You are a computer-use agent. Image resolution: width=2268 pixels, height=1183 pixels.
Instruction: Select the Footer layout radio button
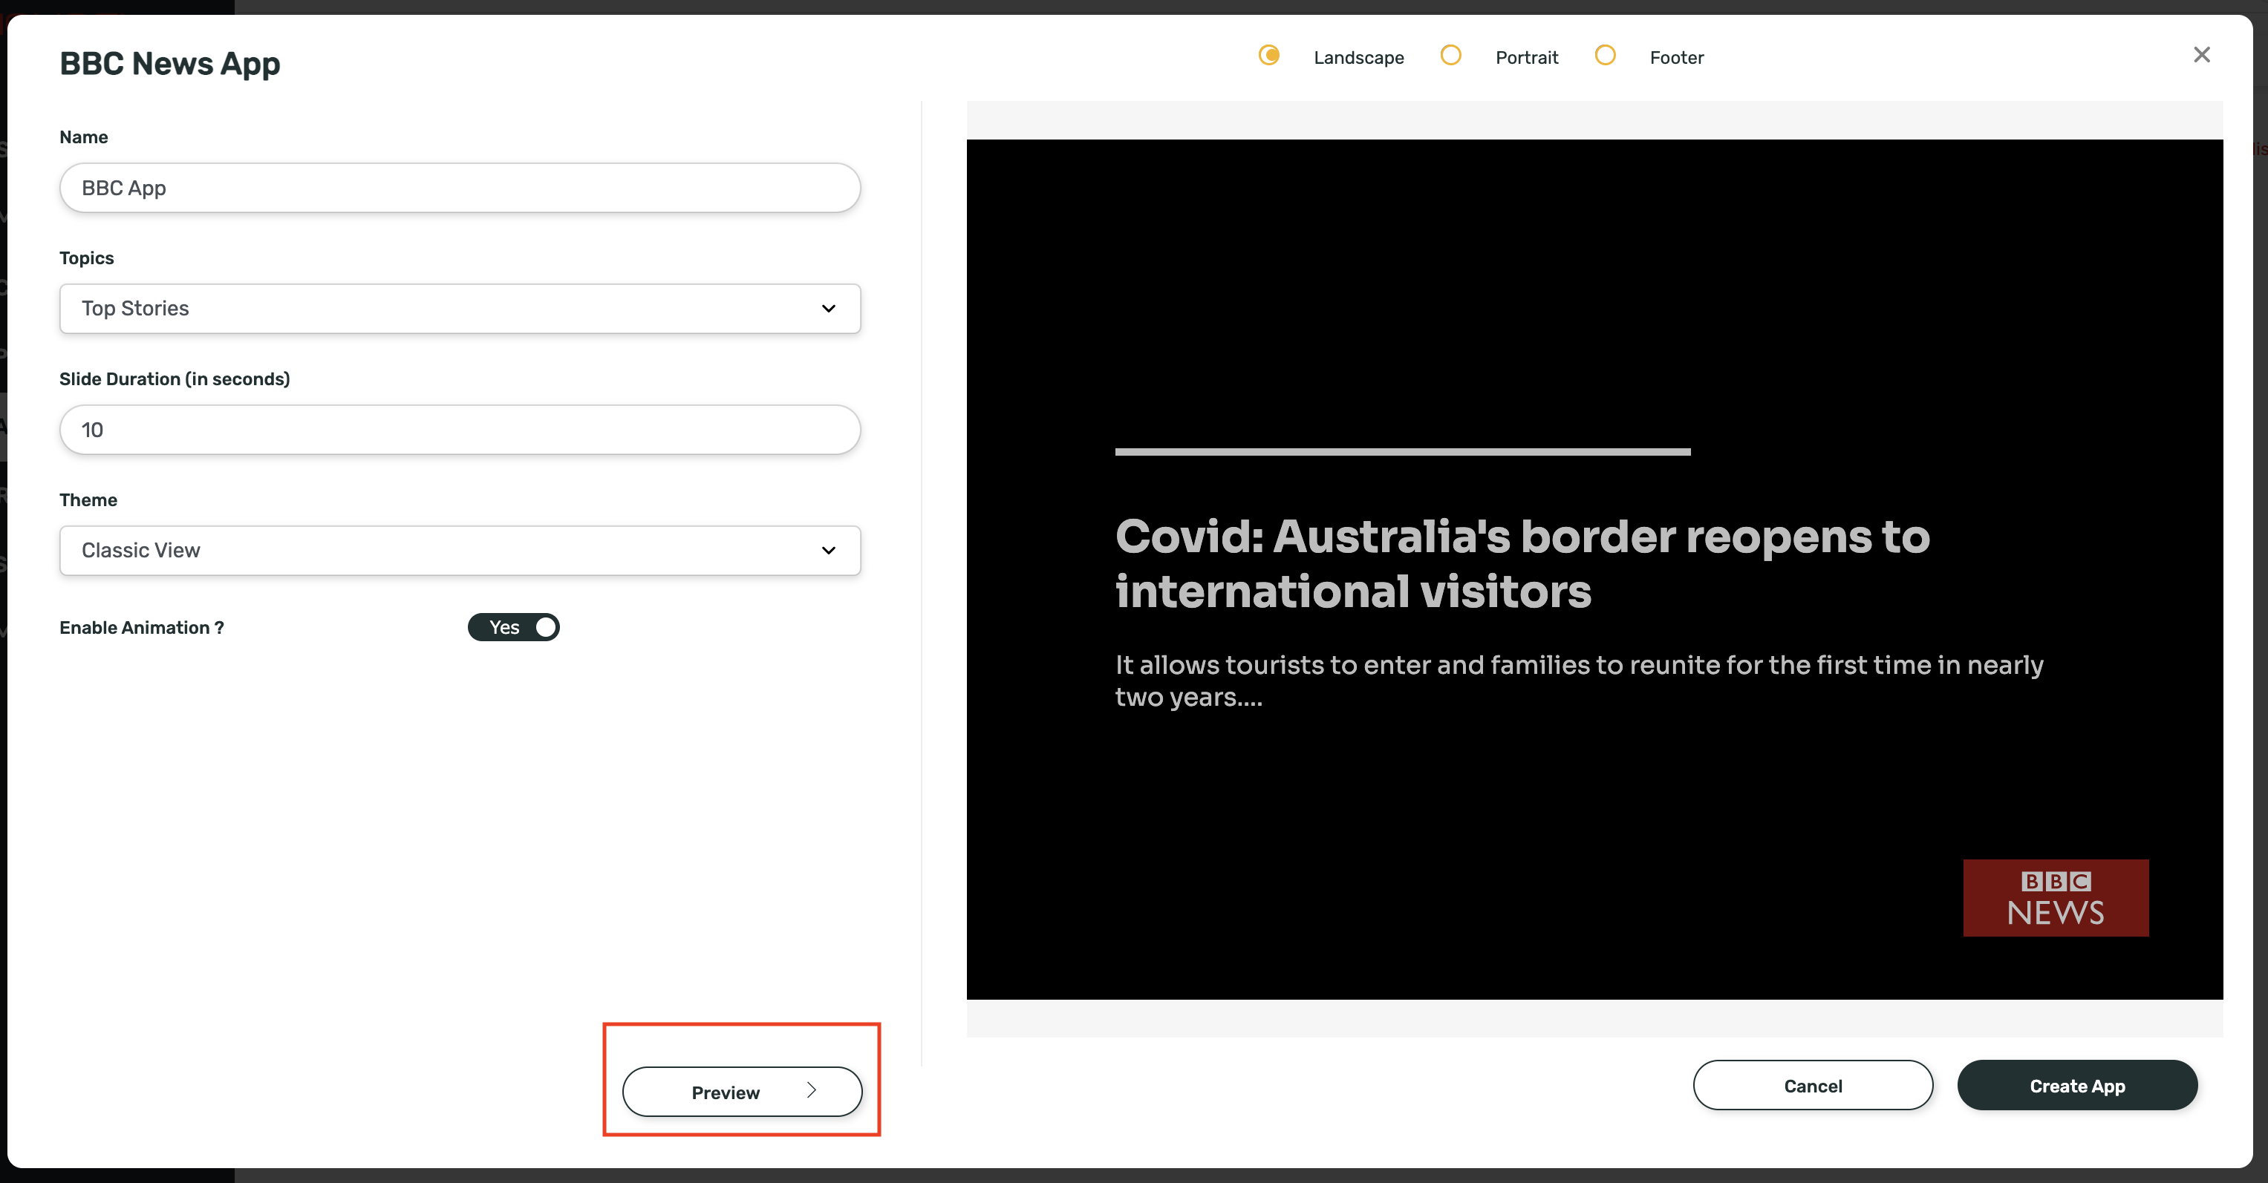coord(1605,56)
